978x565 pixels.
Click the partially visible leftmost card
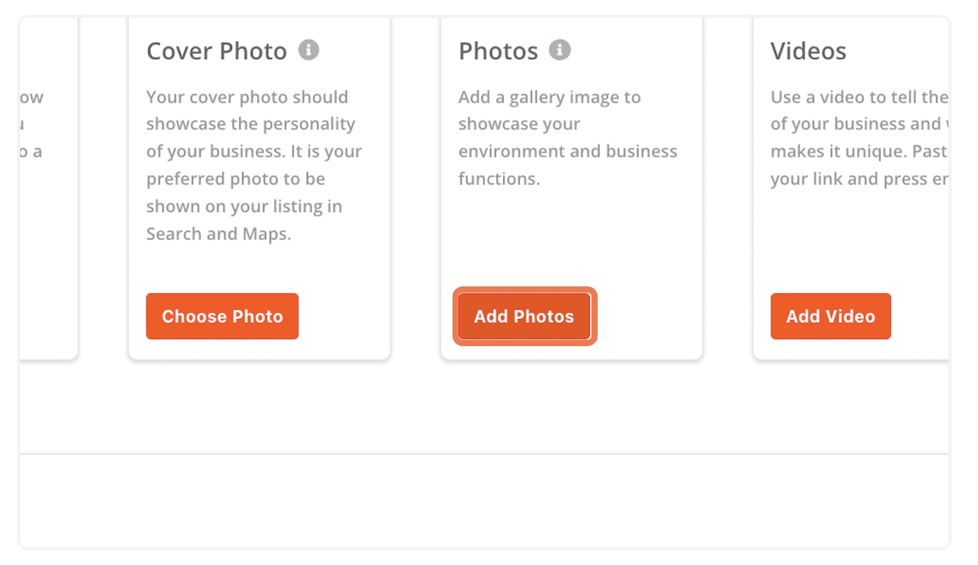point(48,186)
